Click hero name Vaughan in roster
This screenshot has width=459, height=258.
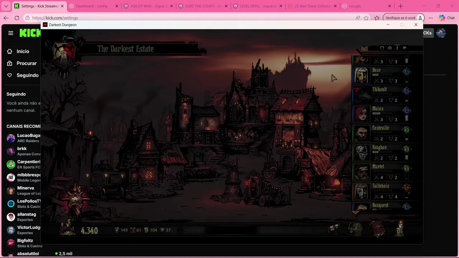[x=379, y=147]
